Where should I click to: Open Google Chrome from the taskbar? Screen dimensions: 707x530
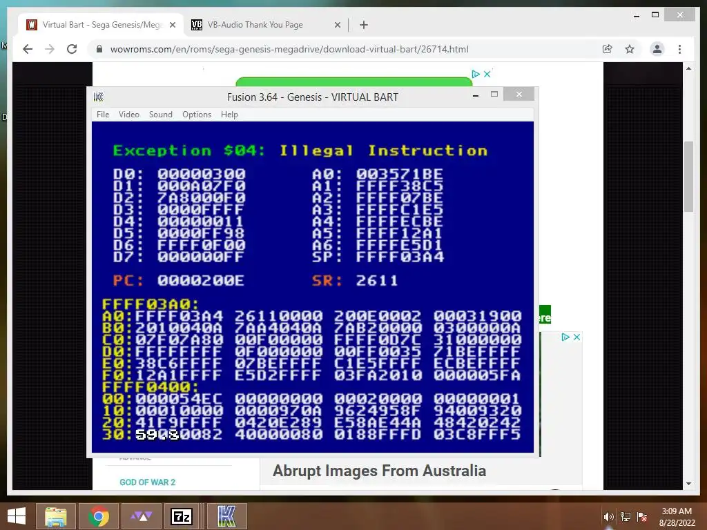click(x=99, y=516)
